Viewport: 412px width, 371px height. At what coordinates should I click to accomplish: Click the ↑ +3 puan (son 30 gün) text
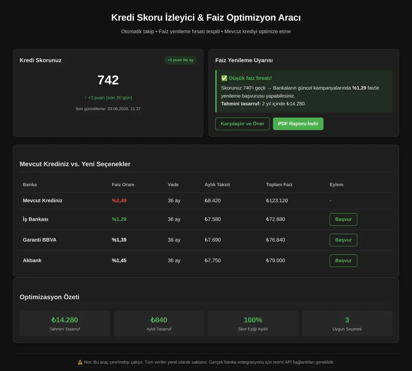(108, 98)
